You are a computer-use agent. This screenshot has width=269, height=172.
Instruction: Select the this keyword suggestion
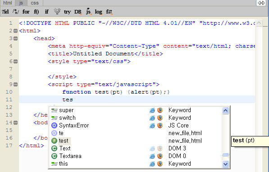pyautogui.click(x=135, y=163)
